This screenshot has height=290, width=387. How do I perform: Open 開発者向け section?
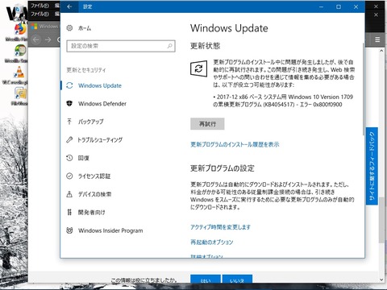coord(91,213)
